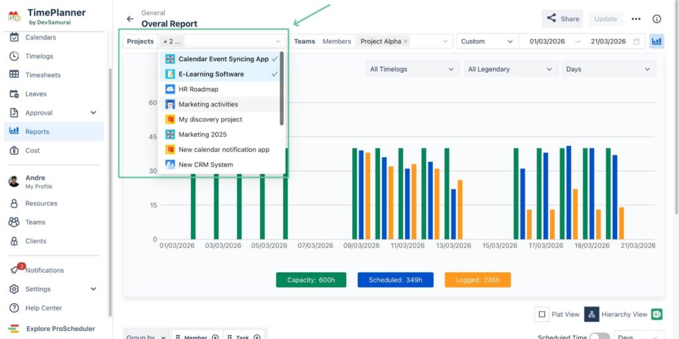The width and height of the screenshot is (679, 339).
Task: Click the Timelogs clock icon
Action: pos(14,56)
